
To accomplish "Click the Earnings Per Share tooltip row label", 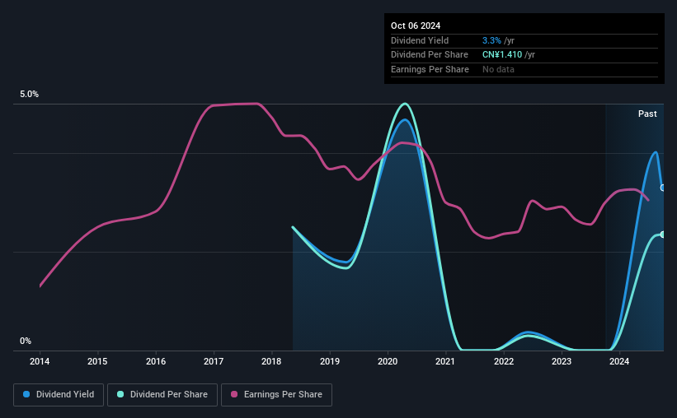I will pos(430,69).
